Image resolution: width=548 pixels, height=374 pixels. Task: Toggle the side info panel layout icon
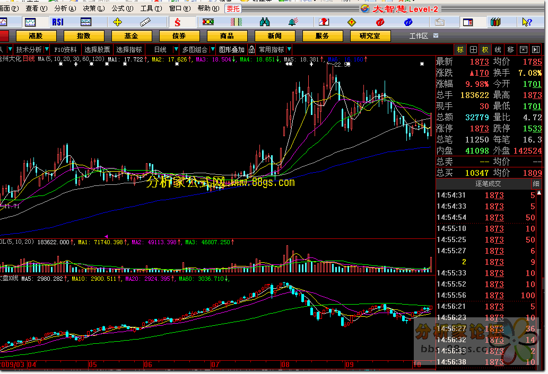tap(467, 22)
